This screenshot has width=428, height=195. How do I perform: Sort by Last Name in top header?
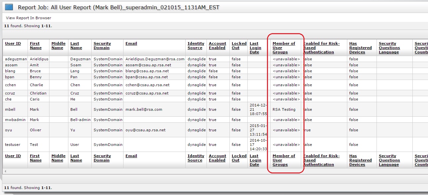76,46
